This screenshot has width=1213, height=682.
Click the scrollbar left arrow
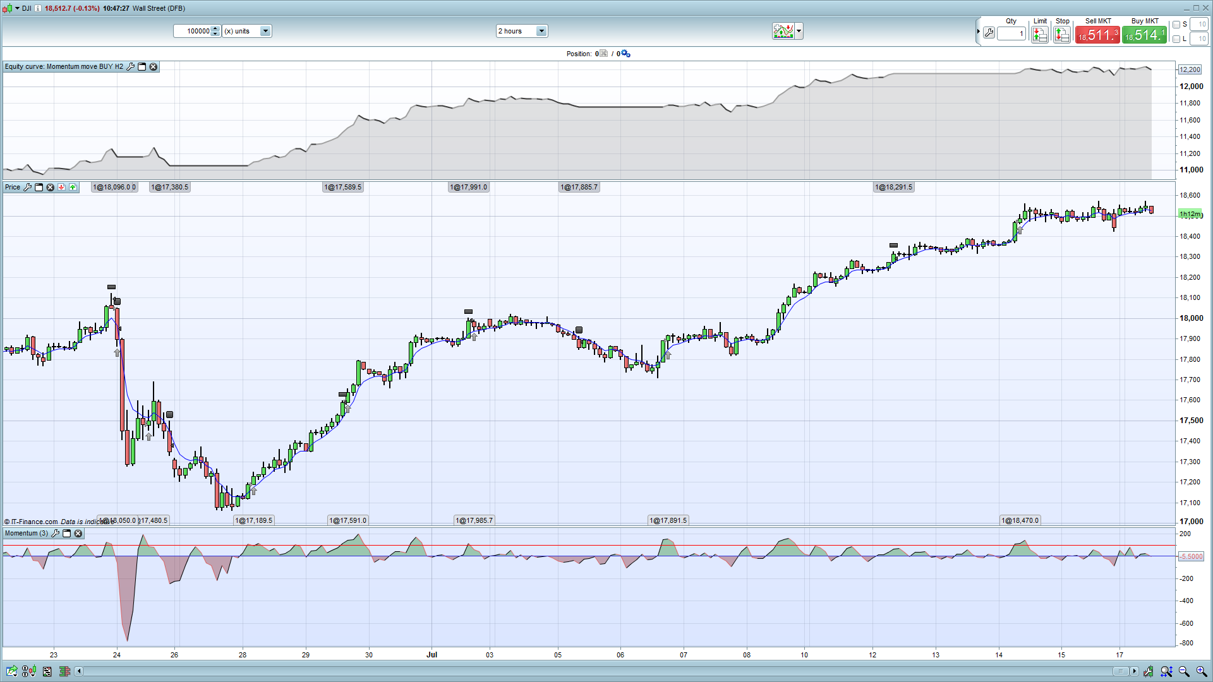pos(79,671)
